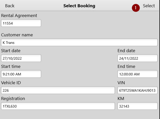Click the red number 1 badge

click(136, 8)
